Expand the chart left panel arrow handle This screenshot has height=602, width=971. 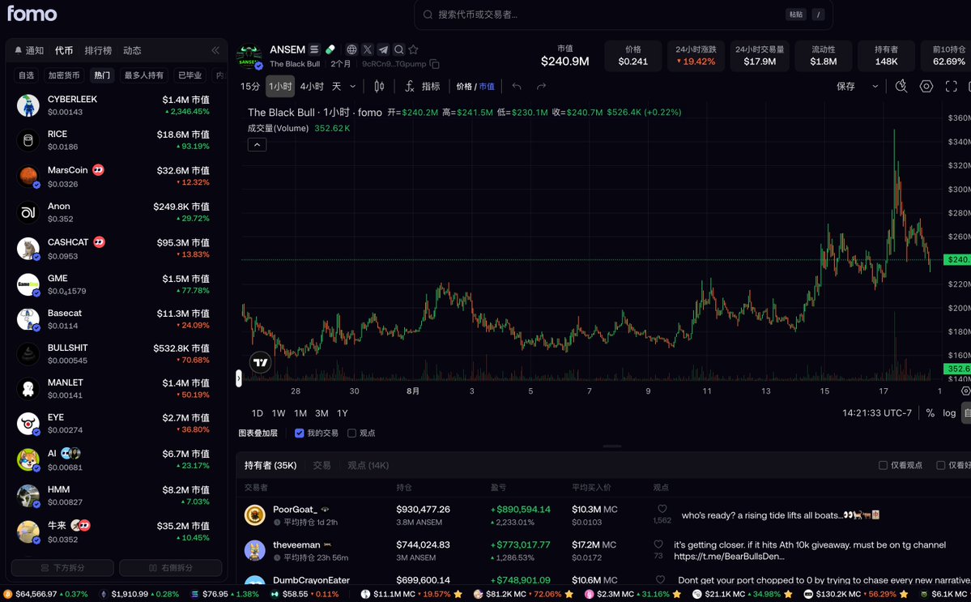point(238,378)
